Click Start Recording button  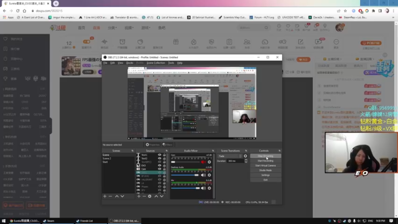tap(266, 161)
